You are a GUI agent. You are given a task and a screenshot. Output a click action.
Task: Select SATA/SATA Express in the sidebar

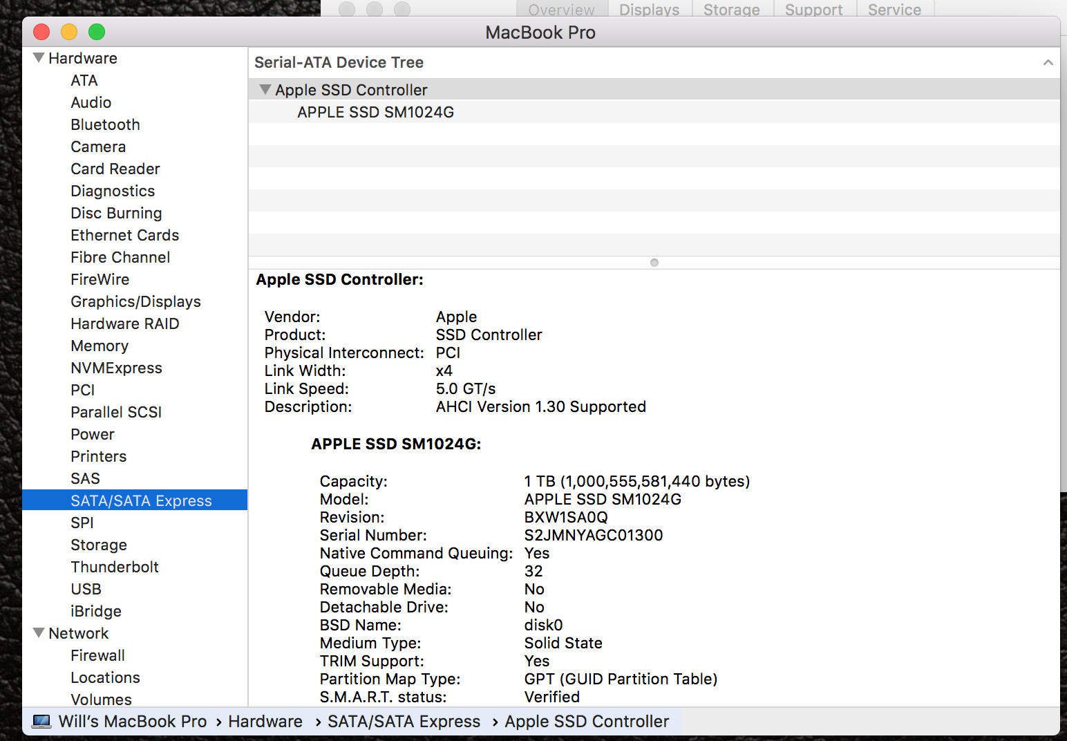135,500
